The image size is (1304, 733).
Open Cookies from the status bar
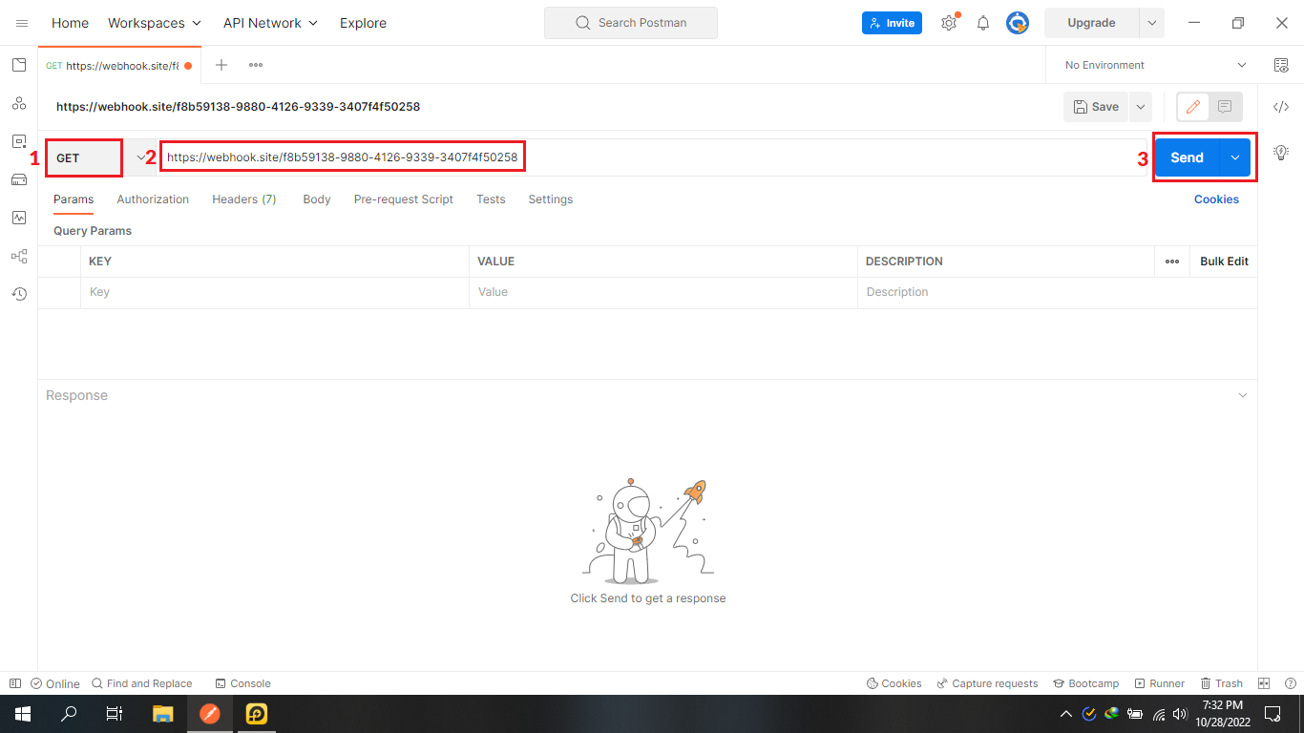tap(894, 683)
